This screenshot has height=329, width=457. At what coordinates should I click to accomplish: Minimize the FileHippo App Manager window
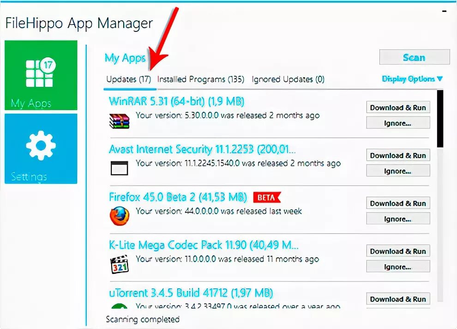pyautogui.click(x=444, y=12)
